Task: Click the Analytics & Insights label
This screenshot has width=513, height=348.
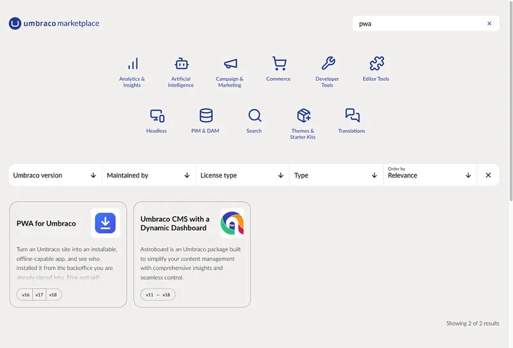Action: 132,82
